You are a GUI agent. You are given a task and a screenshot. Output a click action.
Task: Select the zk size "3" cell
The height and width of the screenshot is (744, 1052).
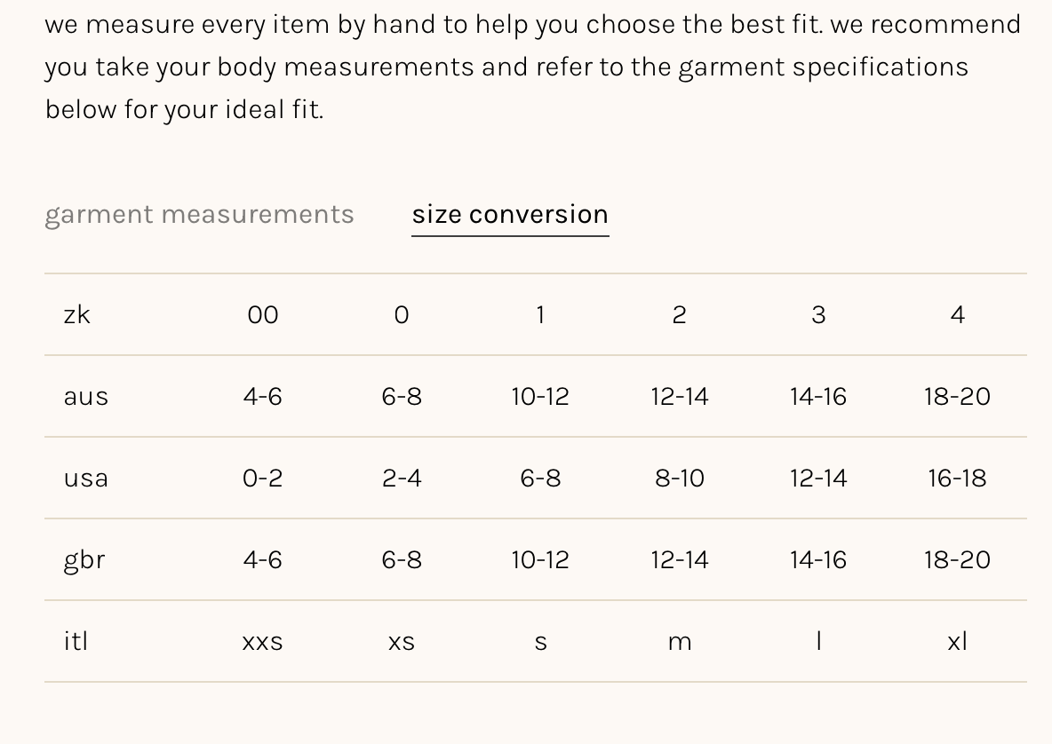tap(818, 314)
